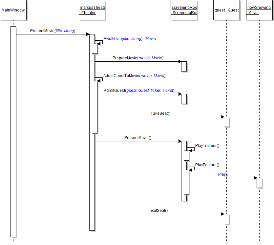Select the MainWindow lifeline header box
This screenshot has width=274, height=245.
pos(13,10)
